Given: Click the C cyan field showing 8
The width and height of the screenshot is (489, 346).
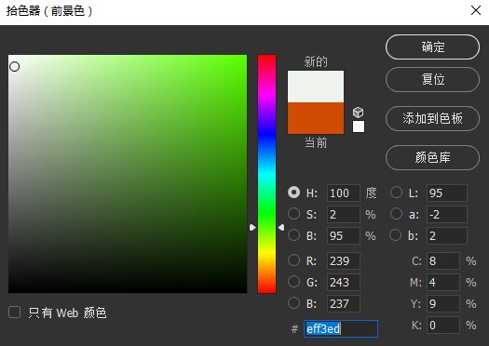Looking at the screenshot, I should coord(442,260).
